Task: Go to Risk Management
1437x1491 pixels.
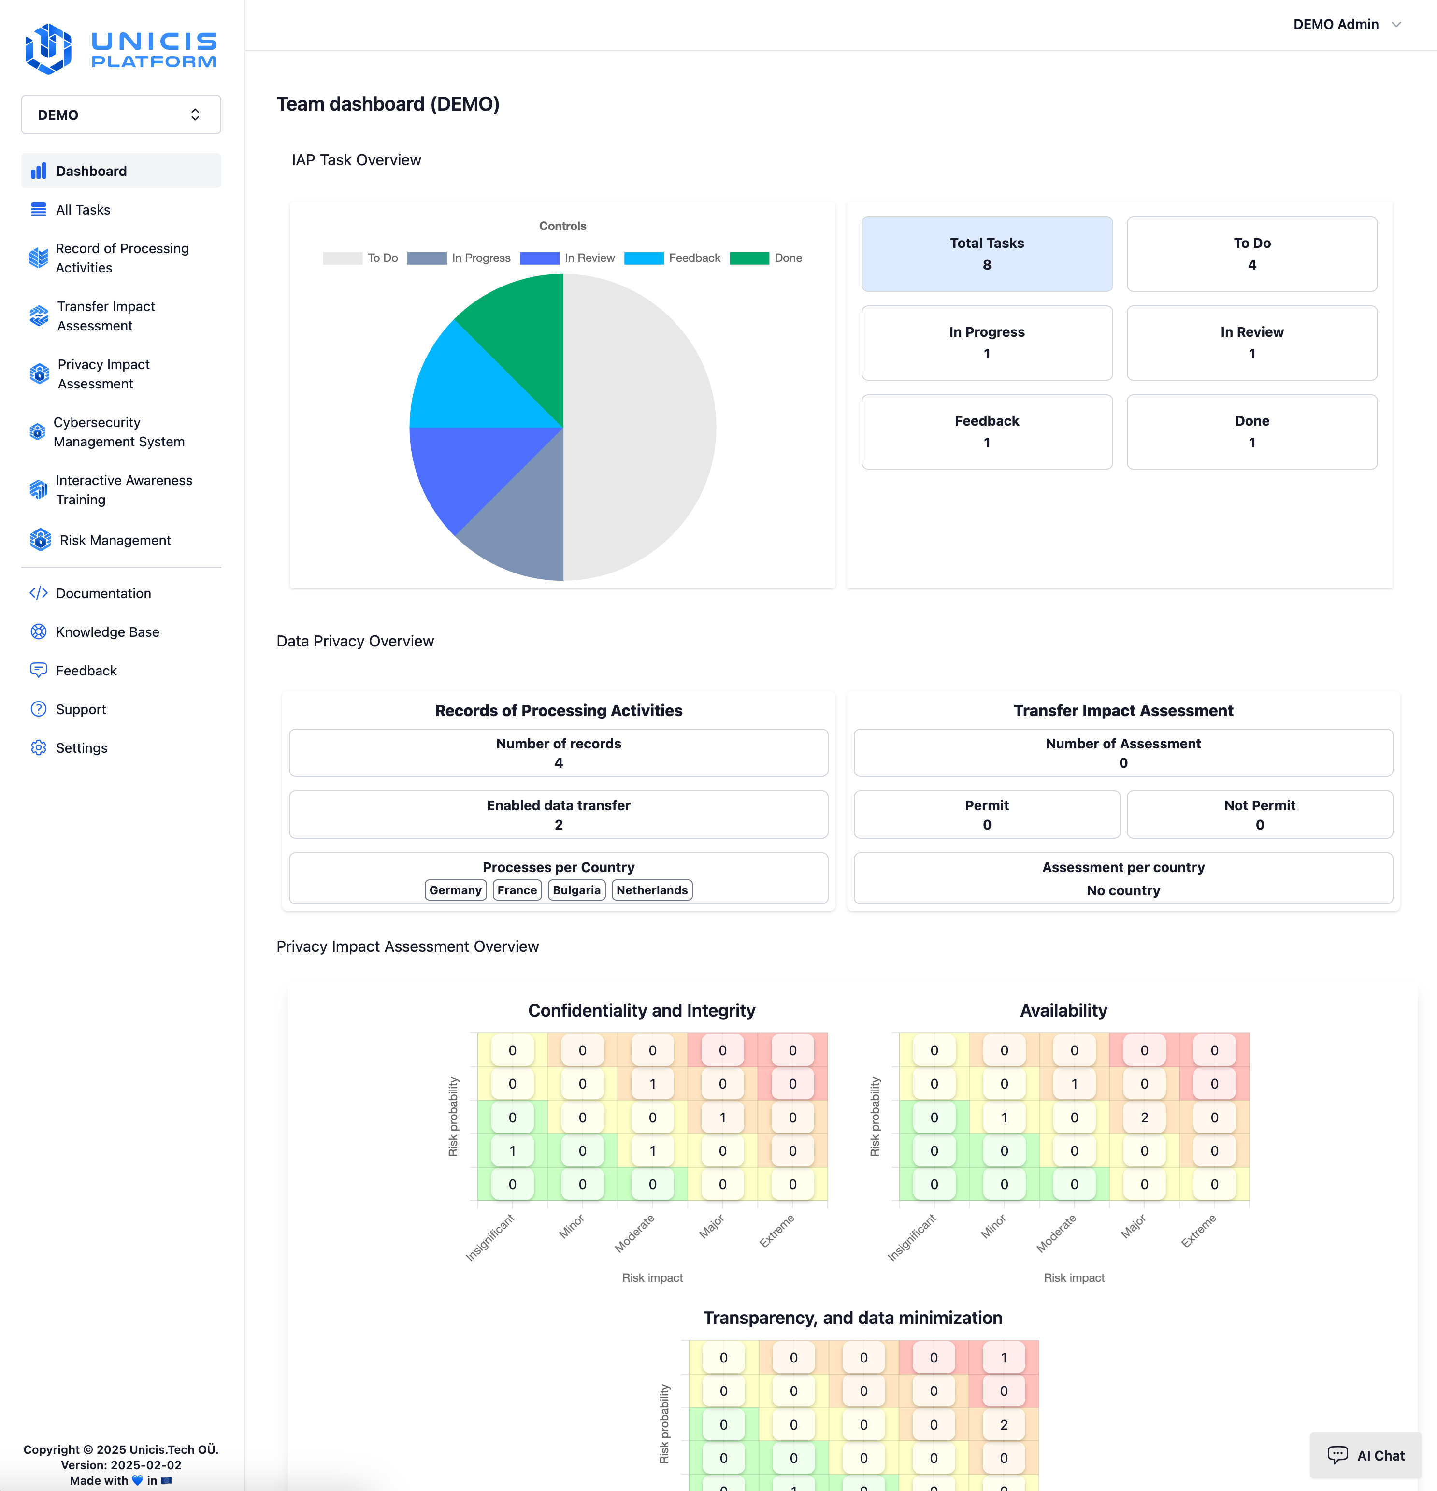Action: (x=121, y=540)
